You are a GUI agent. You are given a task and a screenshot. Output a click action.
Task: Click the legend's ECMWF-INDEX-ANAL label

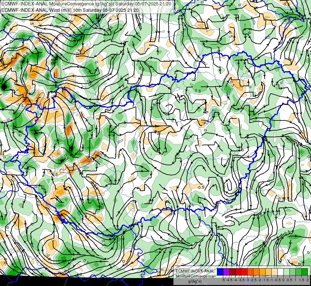(195, 271)
